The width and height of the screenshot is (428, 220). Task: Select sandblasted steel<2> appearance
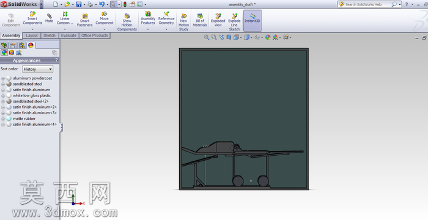click(x=31, y=101)
